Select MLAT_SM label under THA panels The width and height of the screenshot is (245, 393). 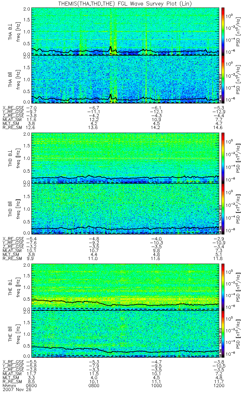11,121
